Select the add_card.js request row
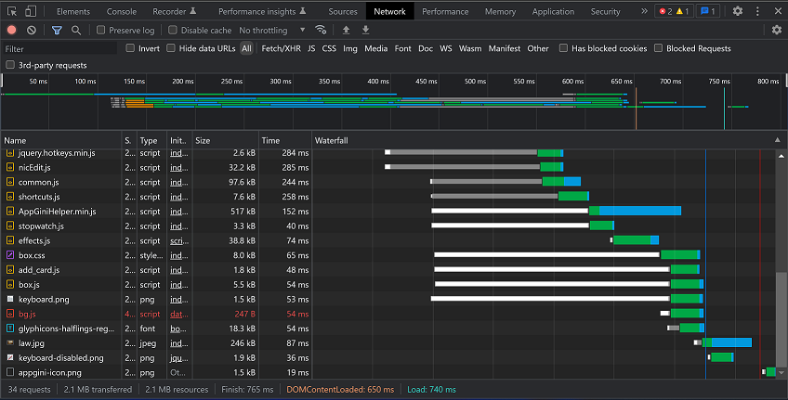The image size is (788, 400). (x=388, y=269)
